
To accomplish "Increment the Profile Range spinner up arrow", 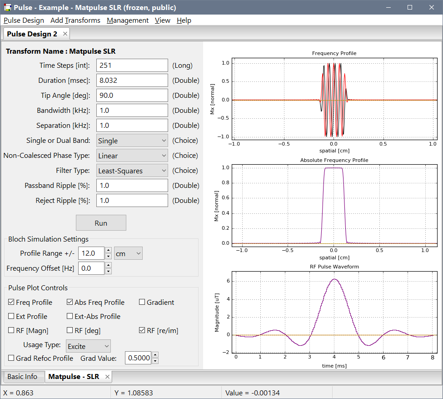I will tap(108, 250).
